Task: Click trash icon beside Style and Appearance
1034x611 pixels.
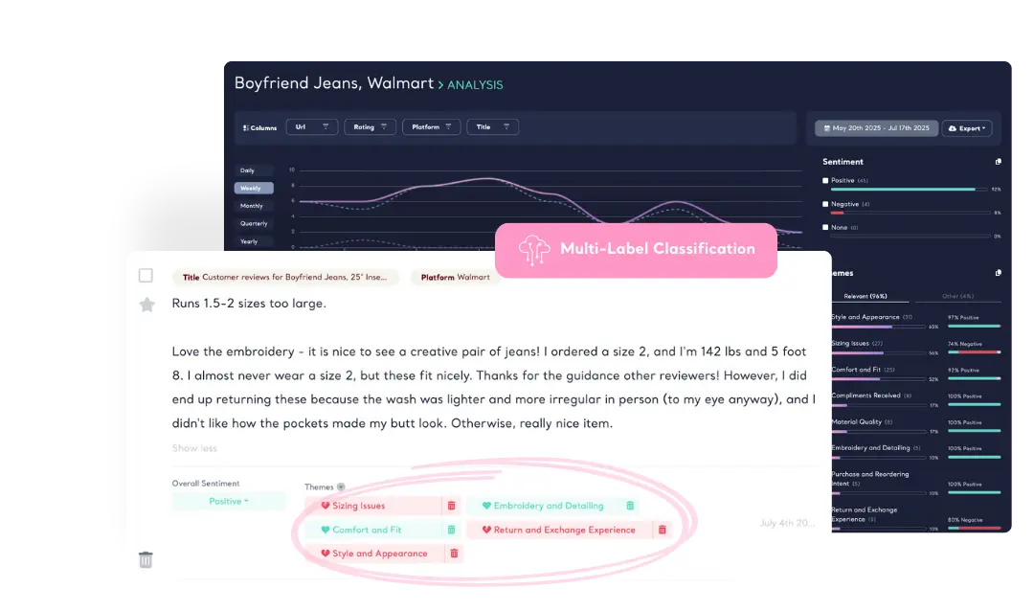Action: tap(454, 554)
